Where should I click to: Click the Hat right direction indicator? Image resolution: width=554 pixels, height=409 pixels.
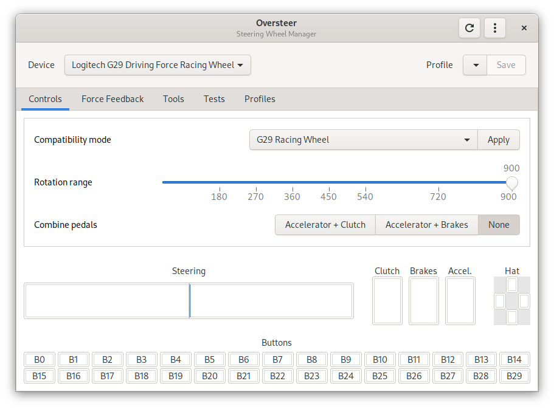point(524,301)
